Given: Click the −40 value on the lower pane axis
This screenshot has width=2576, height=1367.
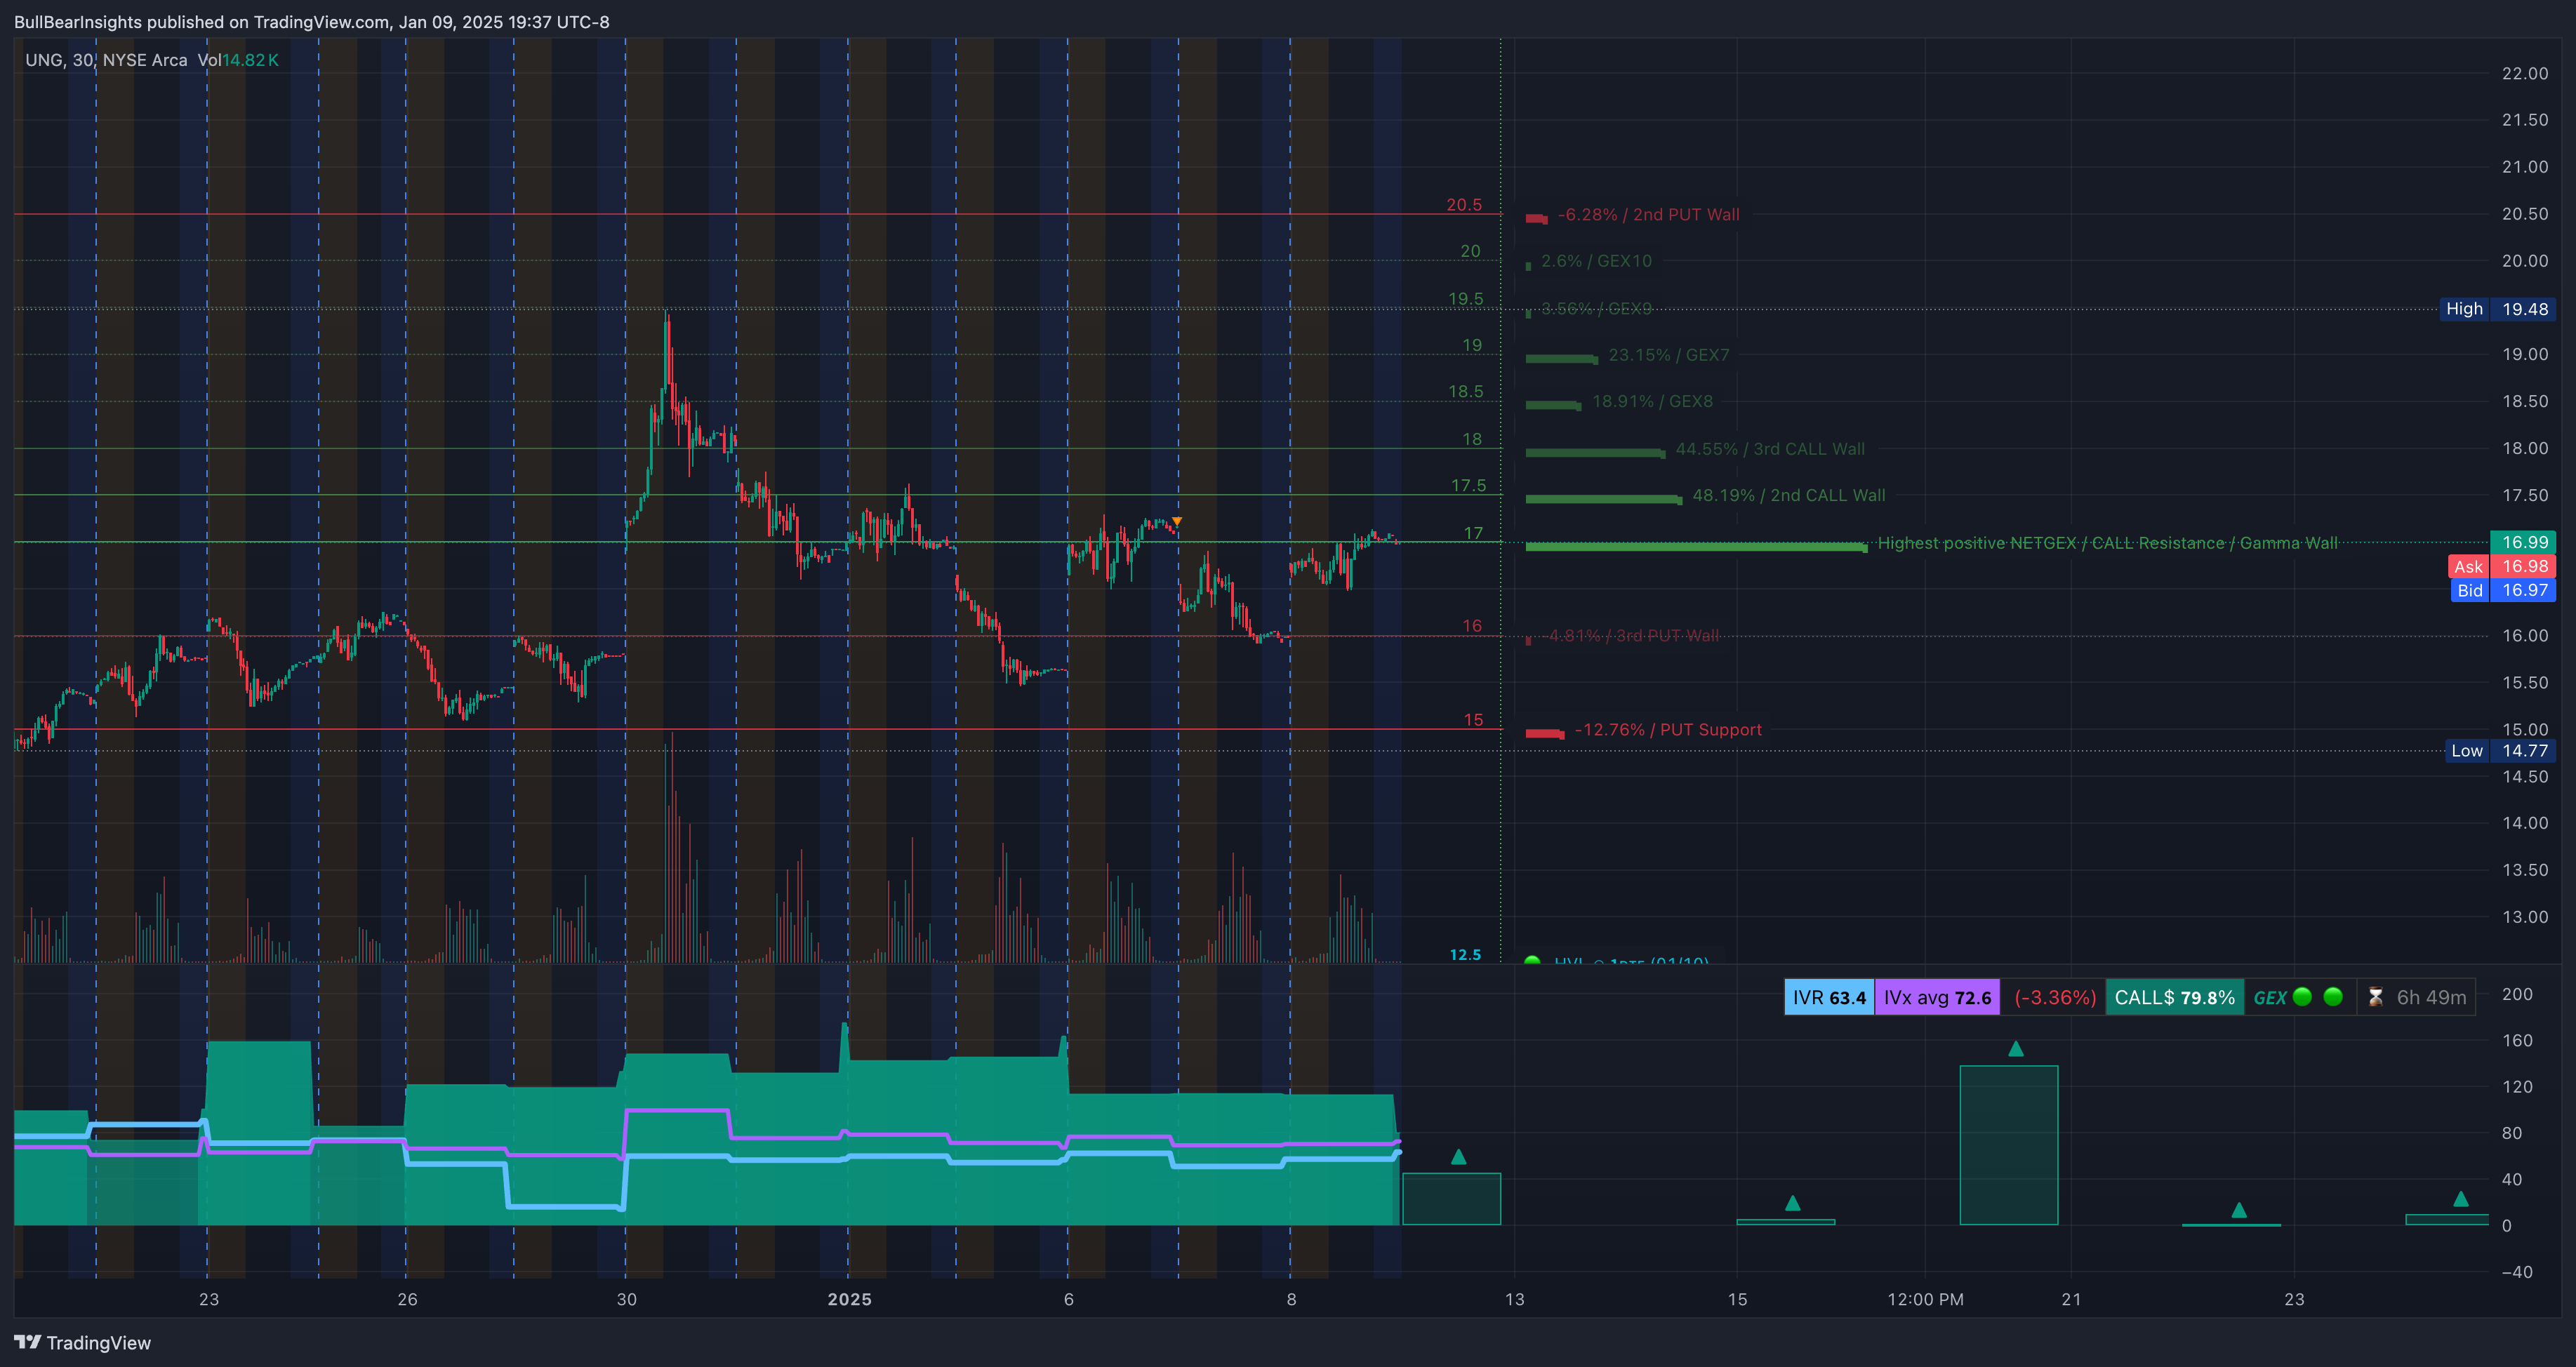Looking at the screenshot, I should pos(2517,1271).
